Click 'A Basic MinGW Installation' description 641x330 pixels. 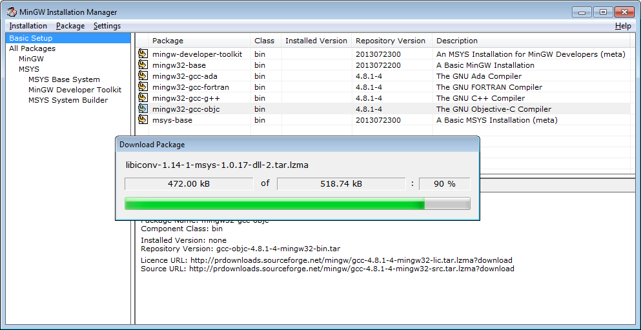tap(485, 65)
